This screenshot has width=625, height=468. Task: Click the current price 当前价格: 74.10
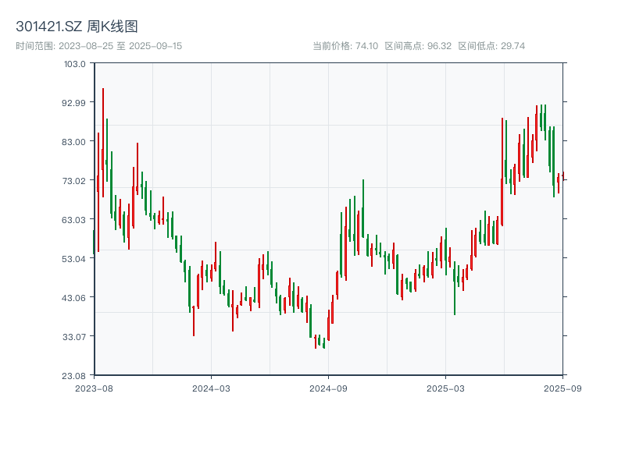(345, 46)
